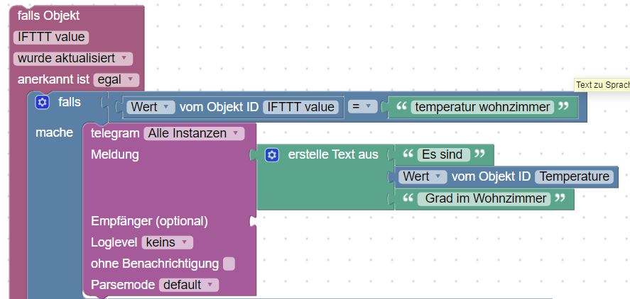Click the Temperature object ID field
This screenshot has width=630, height=299.
574,176
